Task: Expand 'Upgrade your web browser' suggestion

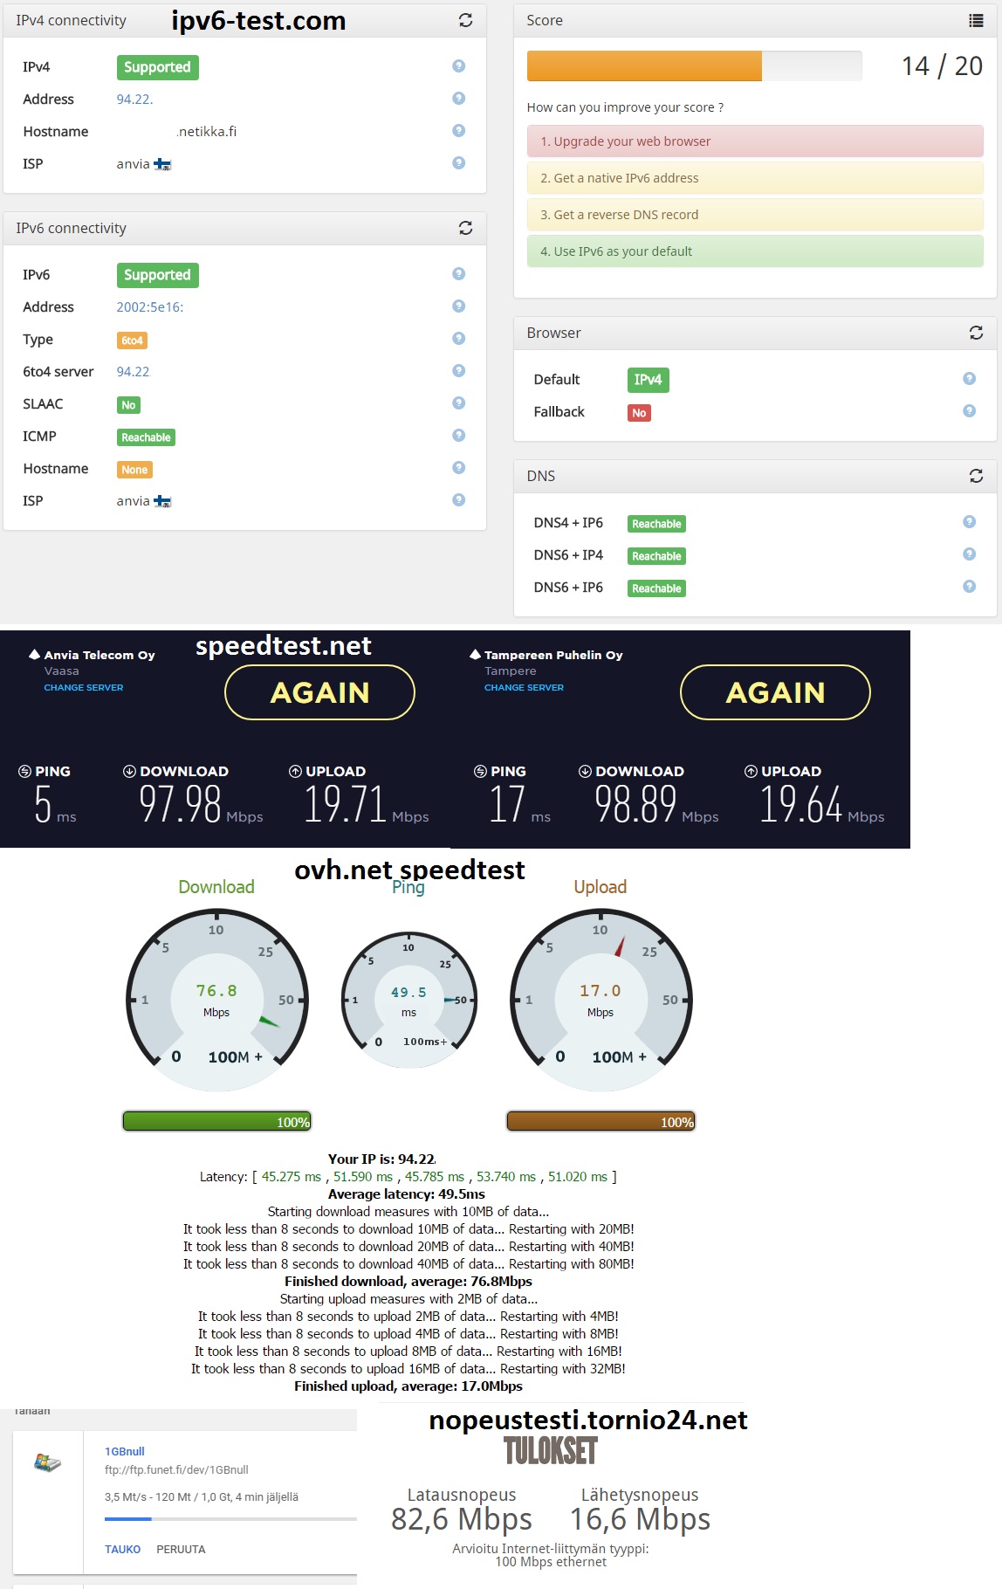Action: pyautogui.click(x=754, y=141)
